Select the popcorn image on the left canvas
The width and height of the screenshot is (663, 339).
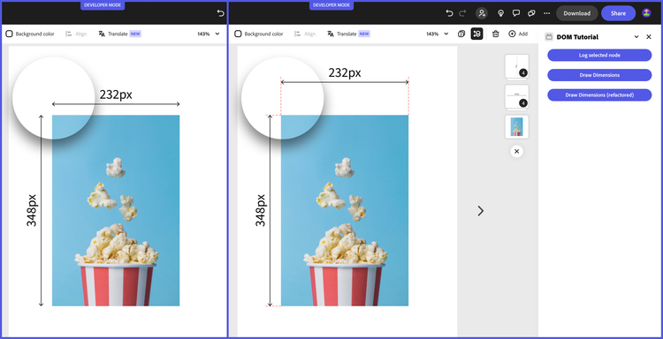[x=116, y=210]
